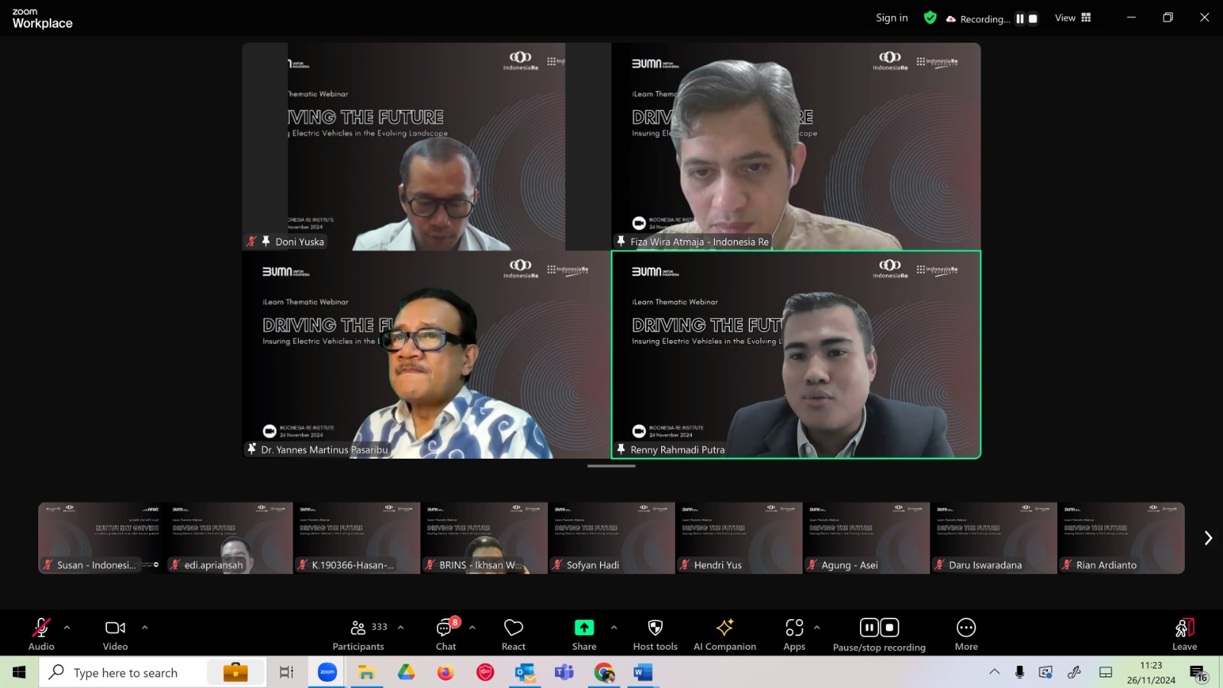Open clock showing 11:23 in taskbar
The height and width of the screenshot is (688, 1223).
[1151, 673]
